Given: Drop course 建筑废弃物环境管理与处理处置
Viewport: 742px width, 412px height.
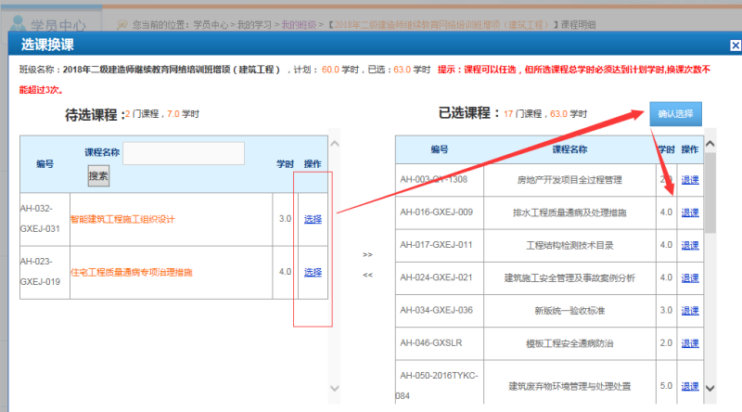Looking at the screenshot, I should (x=690, y=385).
